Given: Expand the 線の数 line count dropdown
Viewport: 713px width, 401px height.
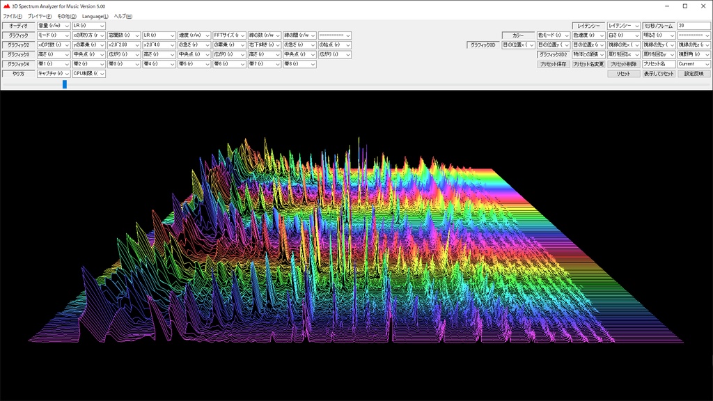Looking at the screenshot, I should (265, 35).
